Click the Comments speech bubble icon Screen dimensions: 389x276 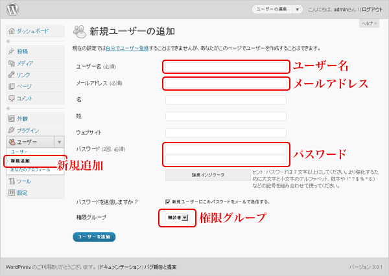tap(12, 98)
